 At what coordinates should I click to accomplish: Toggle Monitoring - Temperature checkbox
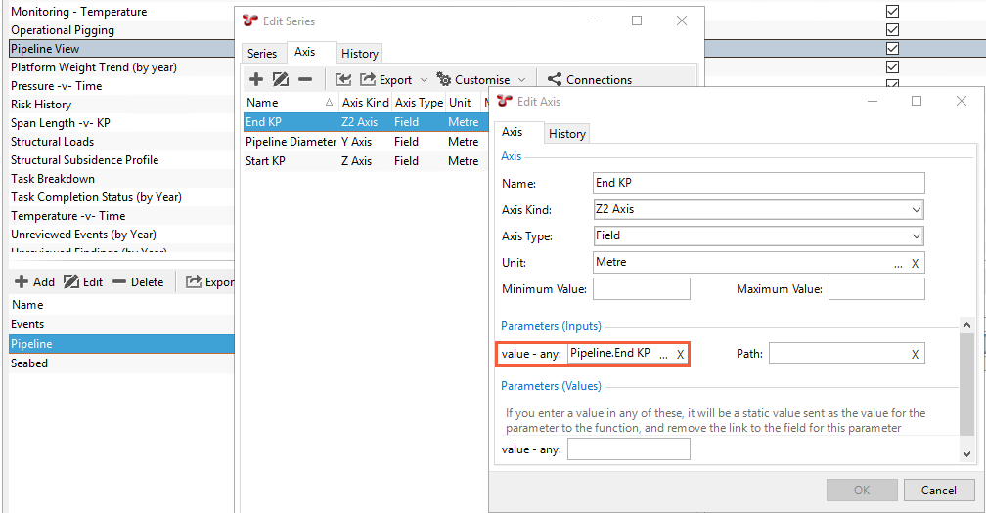(x=892, y=12)
